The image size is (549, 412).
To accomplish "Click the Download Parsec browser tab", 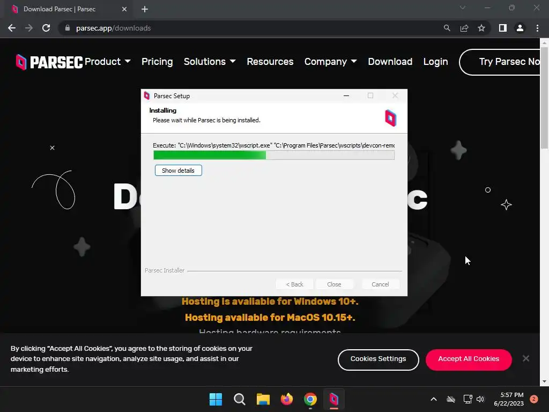I will [68, 9].
